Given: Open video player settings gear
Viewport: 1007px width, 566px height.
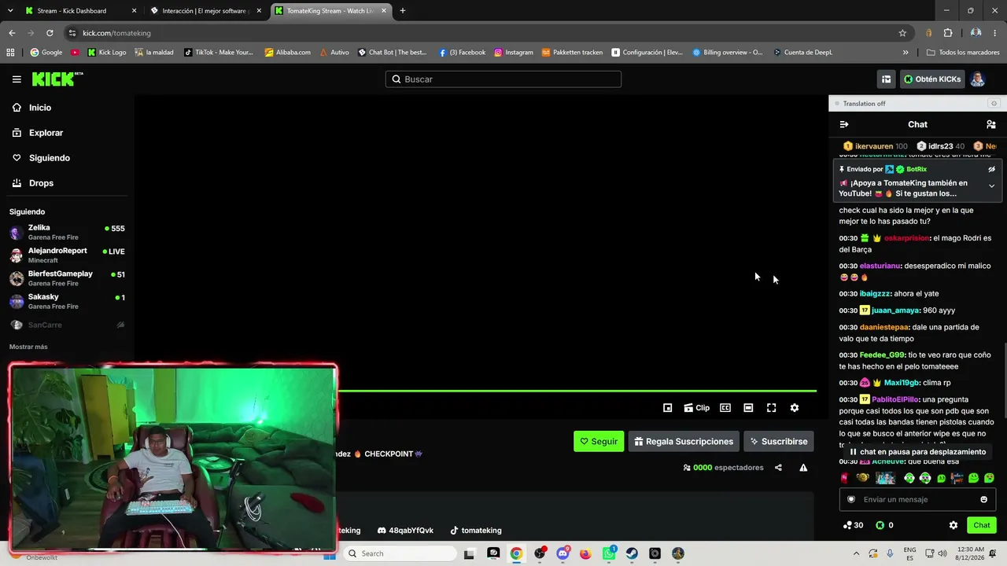Looking at the screenshot, I should [795, 408].
